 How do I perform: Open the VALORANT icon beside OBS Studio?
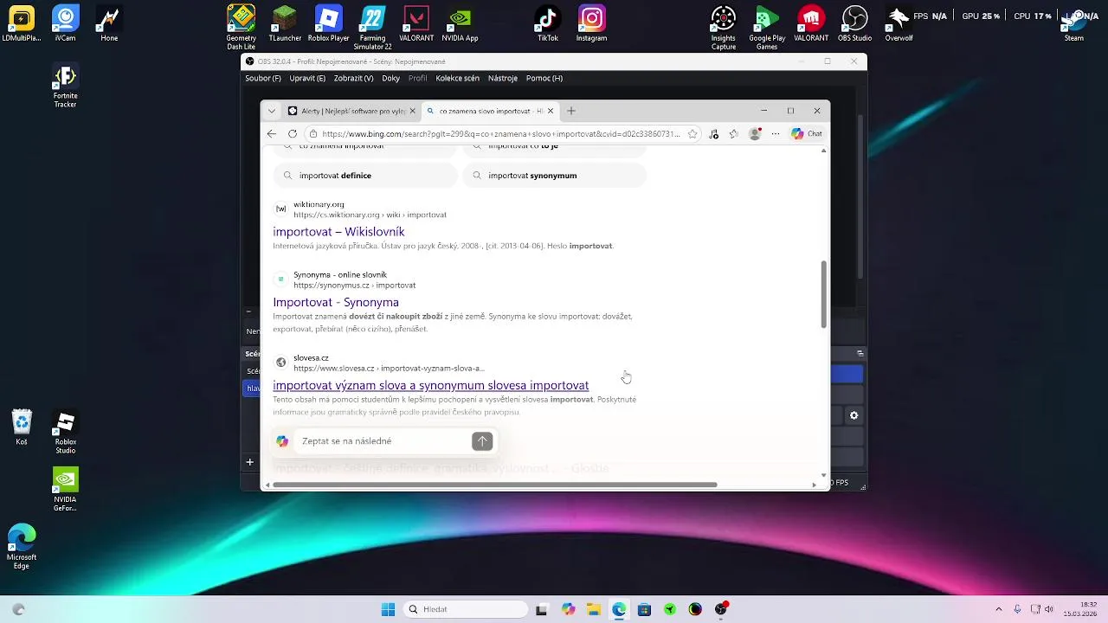coord(811,23)
